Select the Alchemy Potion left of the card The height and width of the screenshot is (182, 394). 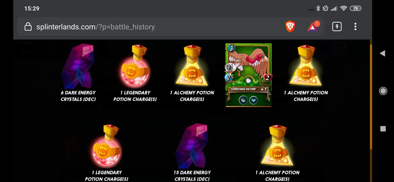192,66
